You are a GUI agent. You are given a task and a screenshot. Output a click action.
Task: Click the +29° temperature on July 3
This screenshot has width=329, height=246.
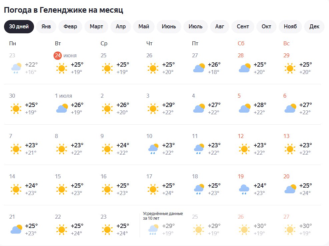tap(168, 105)
